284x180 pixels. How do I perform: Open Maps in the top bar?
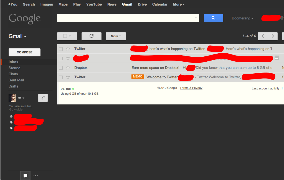tap(63, 4)
